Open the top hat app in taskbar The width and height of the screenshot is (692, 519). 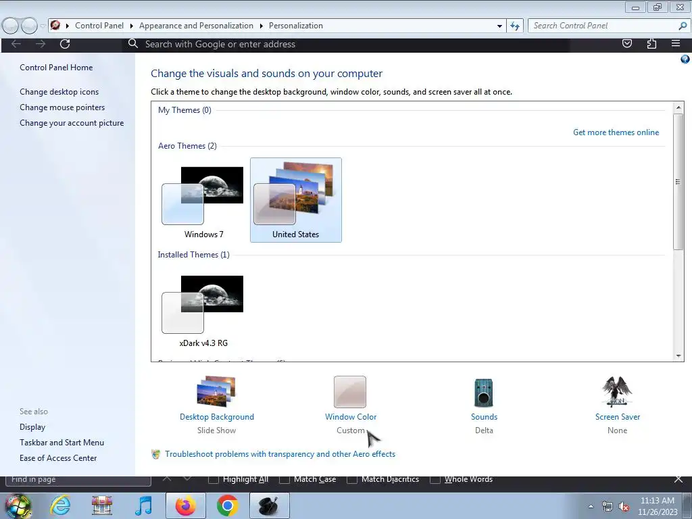[269, 505]
